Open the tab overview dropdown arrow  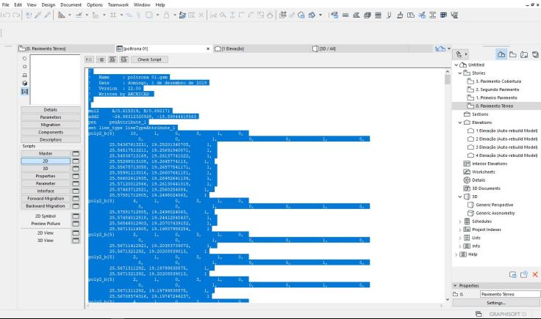449,48
